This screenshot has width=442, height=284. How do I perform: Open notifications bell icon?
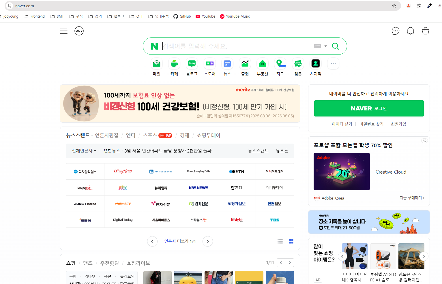411,31
